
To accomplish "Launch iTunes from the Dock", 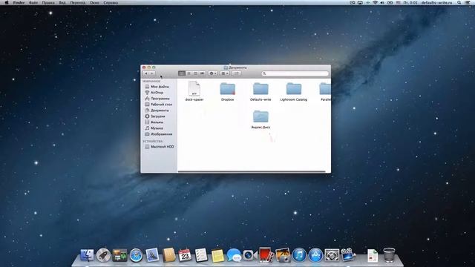I will click(x=299, y=255).
